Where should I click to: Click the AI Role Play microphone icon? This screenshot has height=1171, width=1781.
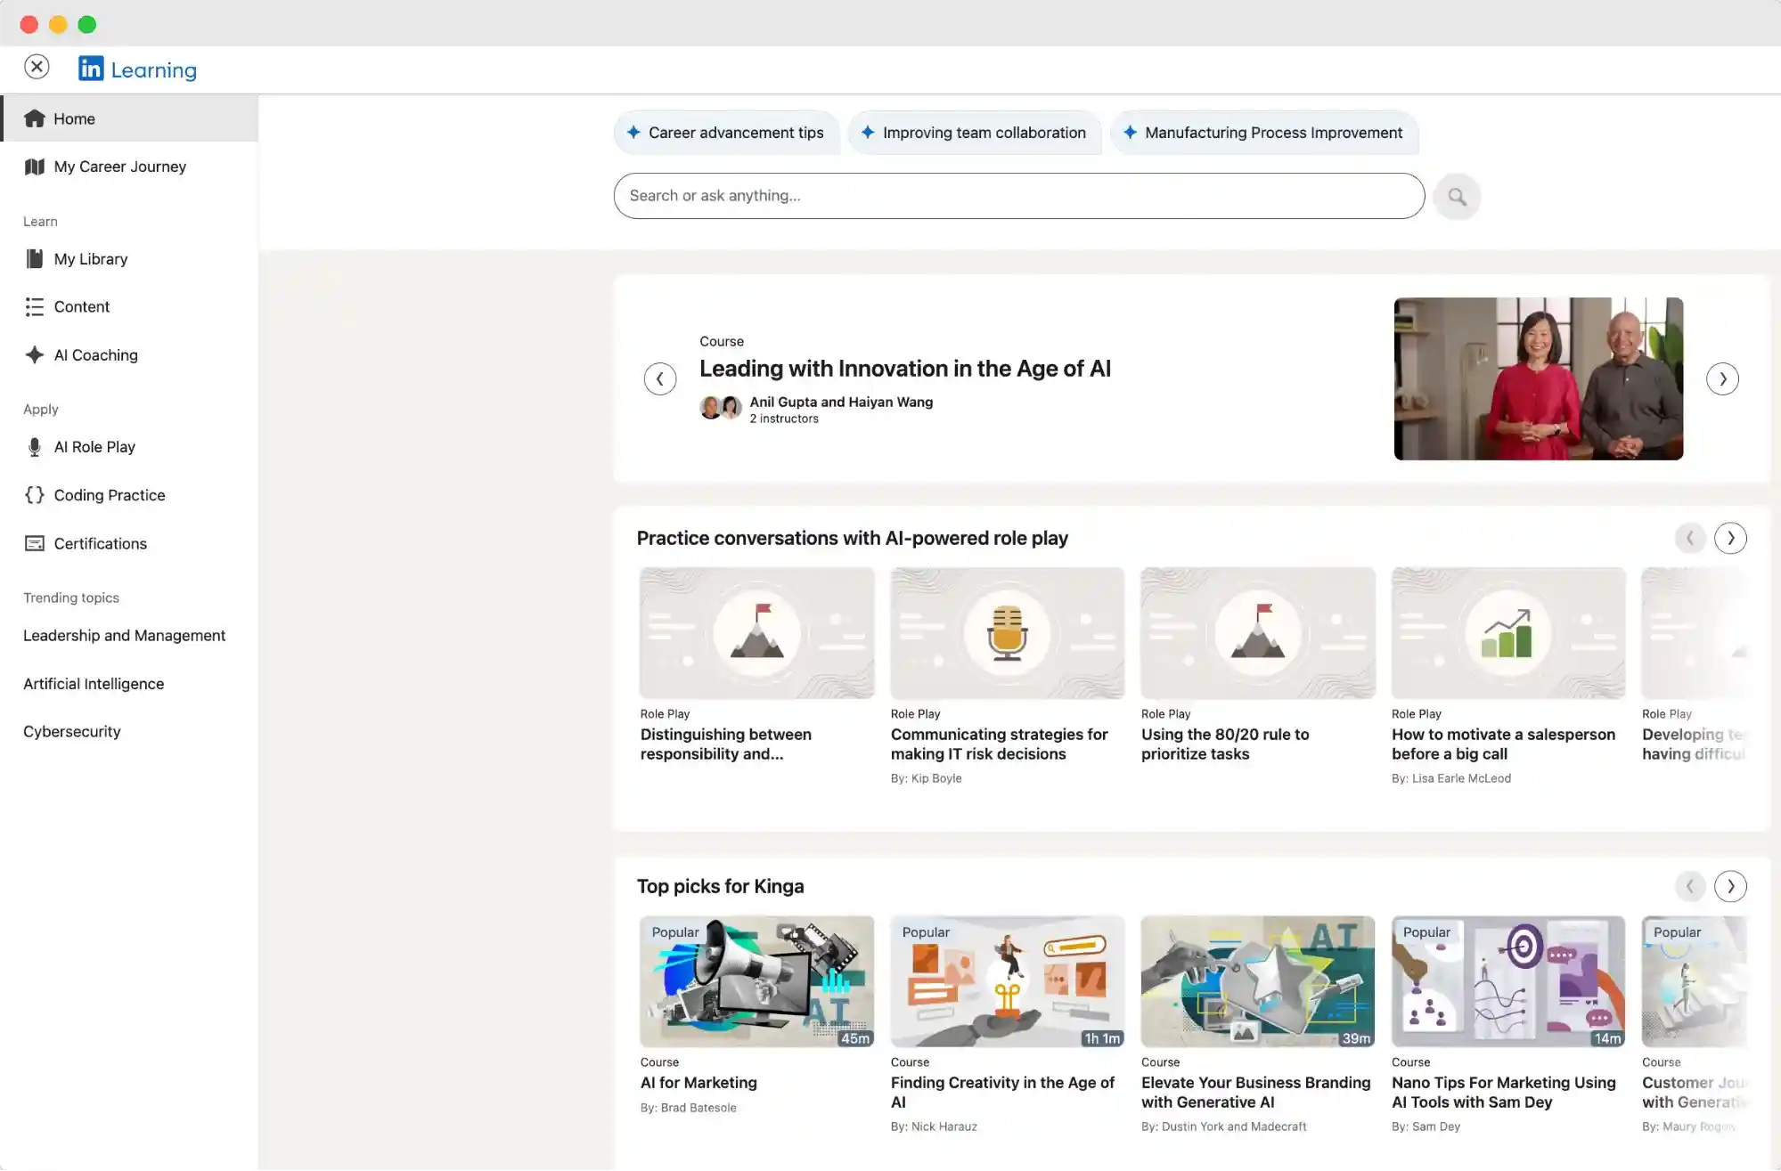[35, 447]
